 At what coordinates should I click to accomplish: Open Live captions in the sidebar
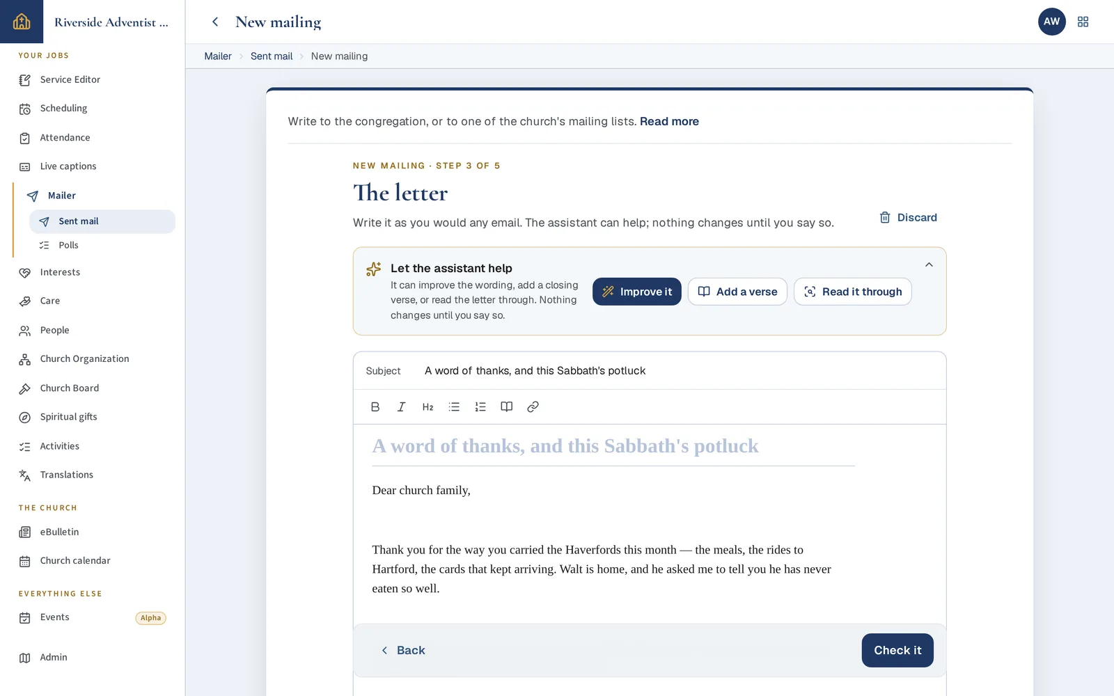(x=94, y=166)
